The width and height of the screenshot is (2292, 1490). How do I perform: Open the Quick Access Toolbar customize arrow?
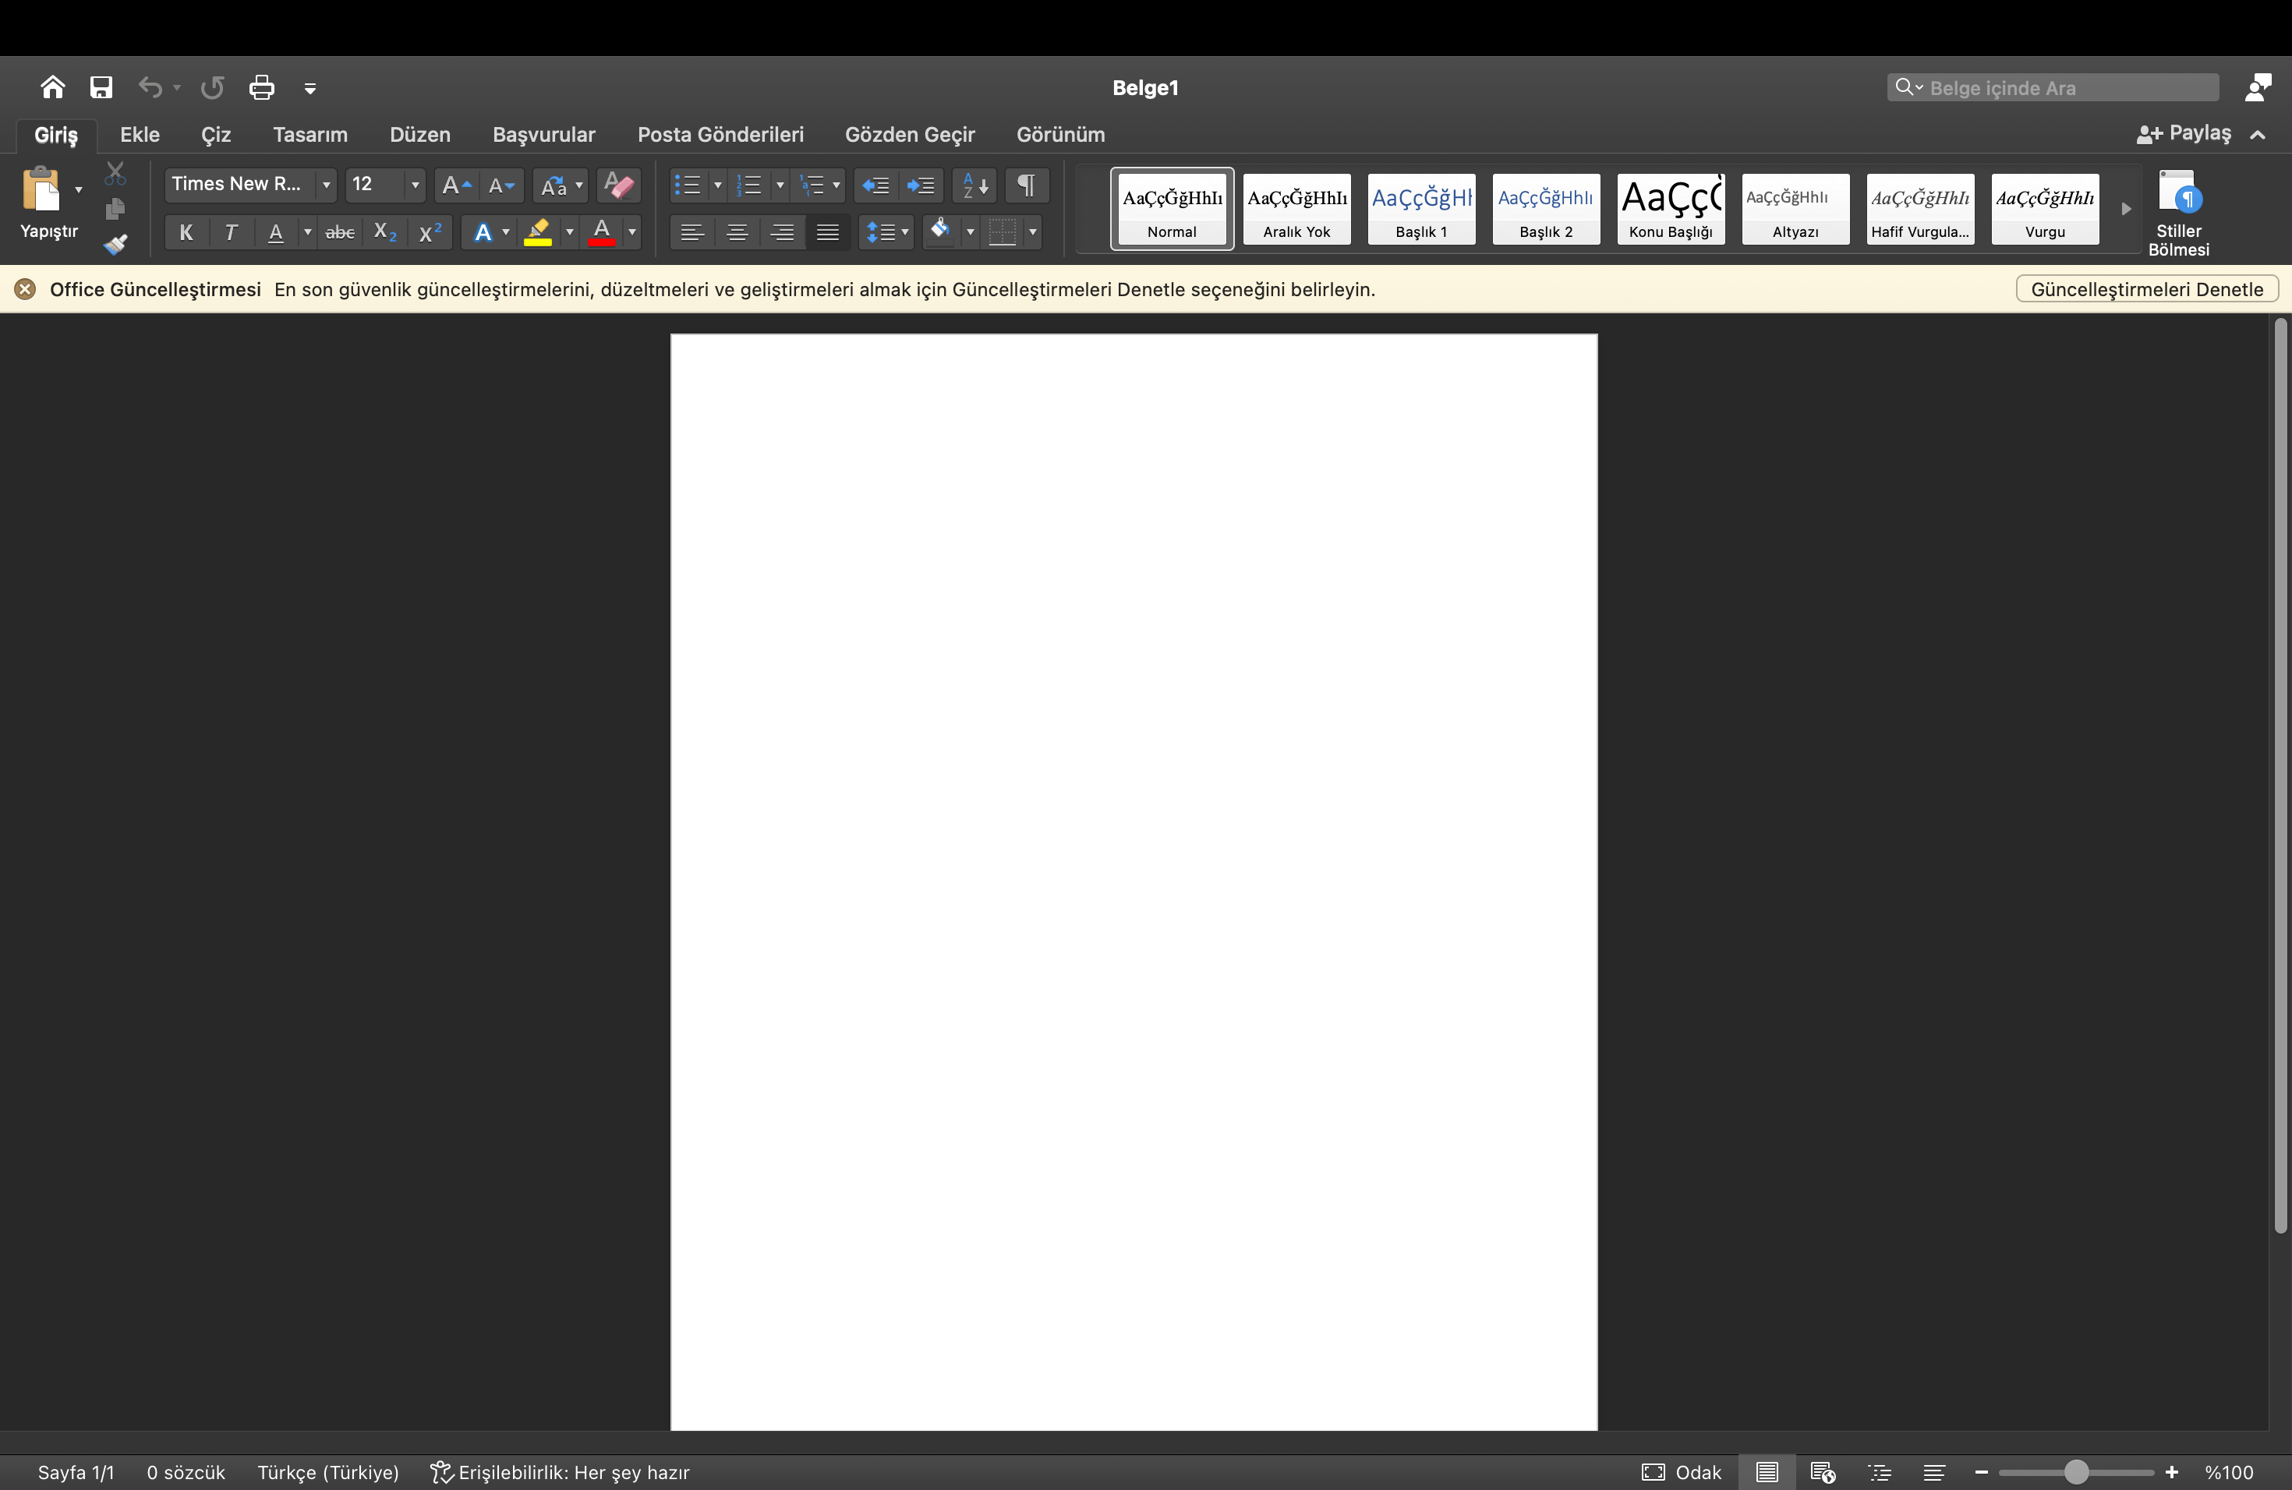pyautogui.click(x=310, y=89)
